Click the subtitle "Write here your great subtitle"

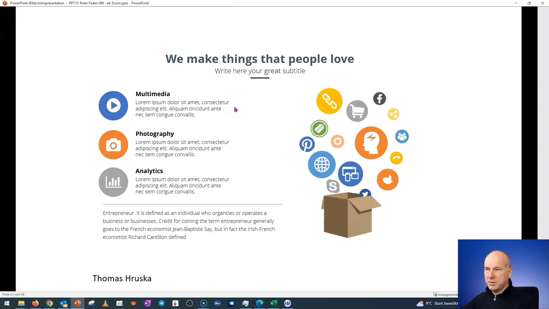coord(260,71)
